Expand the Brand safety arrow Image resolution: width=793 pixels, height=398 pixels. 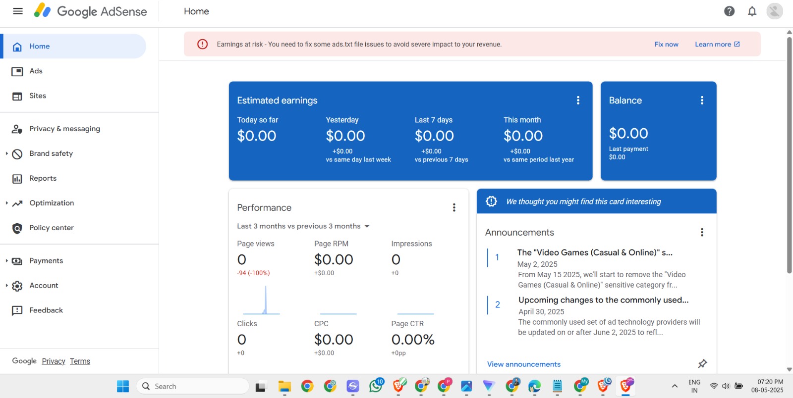6,153
